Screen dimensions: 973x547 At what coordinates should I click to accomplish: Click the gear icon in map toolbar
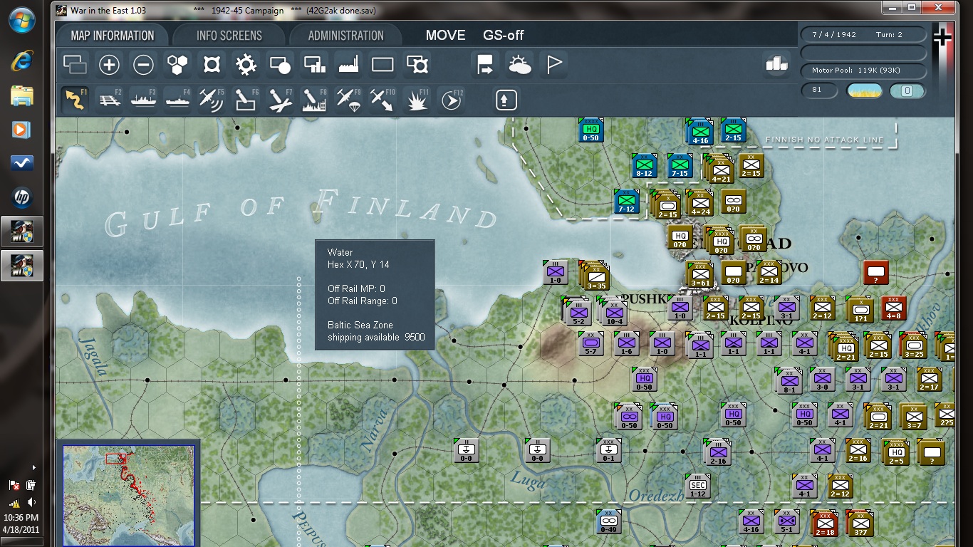246,66
